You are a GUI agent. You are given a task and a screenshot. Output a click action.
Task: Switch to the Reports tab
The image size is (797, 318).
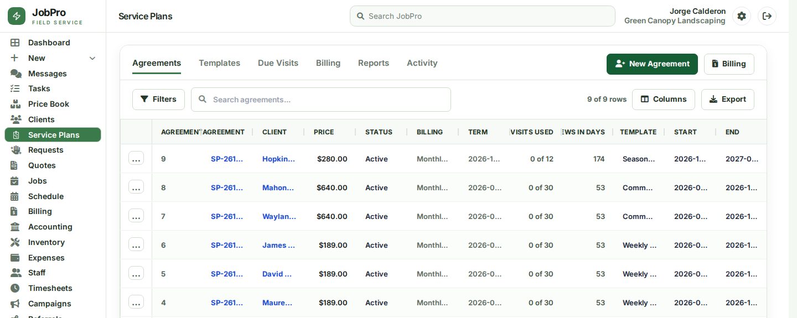pos(374,63)
